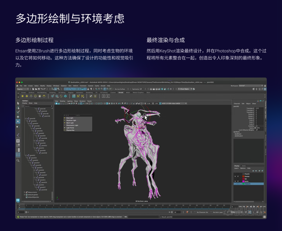
Task: Open the Deform menu
Action: 75,86
